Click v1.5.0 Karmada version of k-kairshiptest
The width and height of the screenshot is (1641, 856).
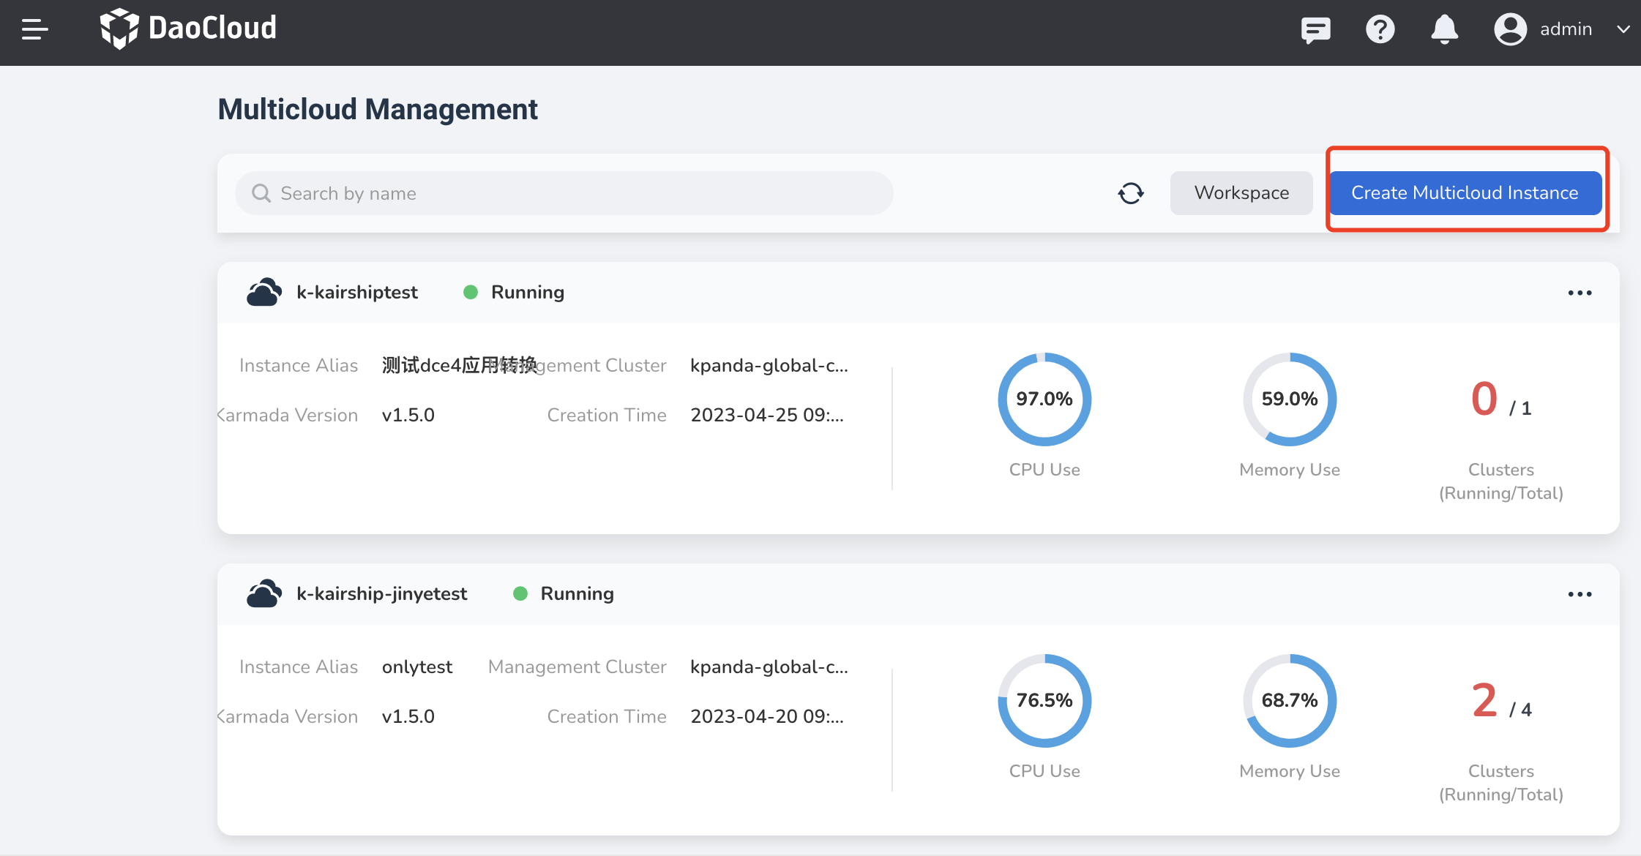coord(408,415)
